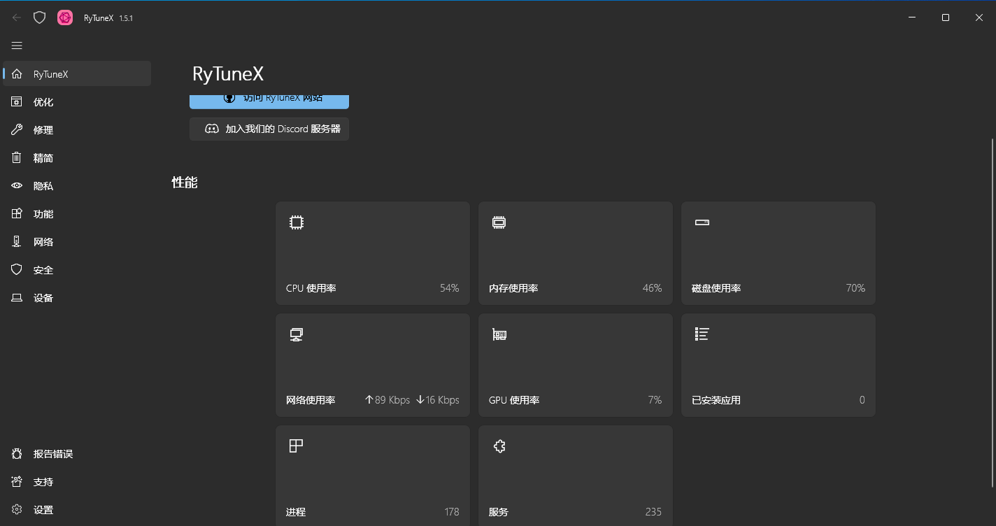Open the 网络使用率 card
This screenshot has height=526, width=996.
coord(373,365)
